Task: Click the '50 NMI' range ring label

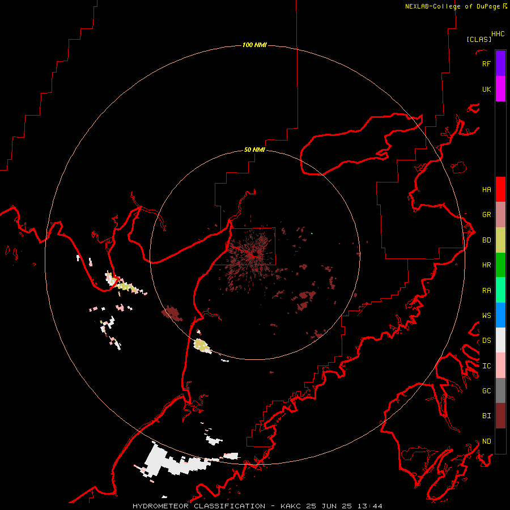Action: 254,150
